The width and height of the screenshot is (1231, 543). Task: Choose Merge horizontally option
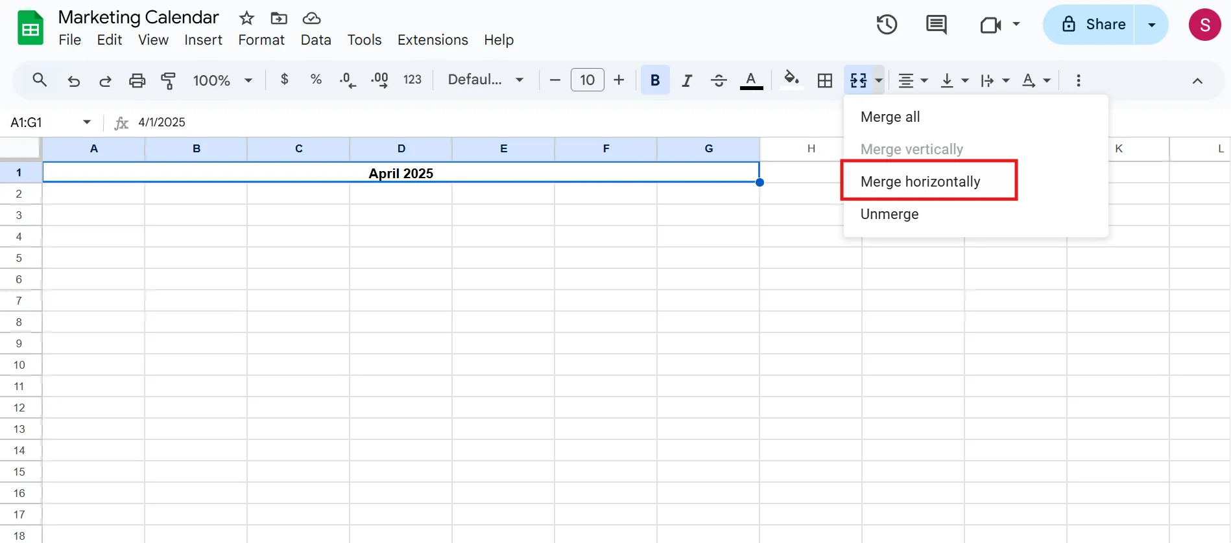coord(975,181)
